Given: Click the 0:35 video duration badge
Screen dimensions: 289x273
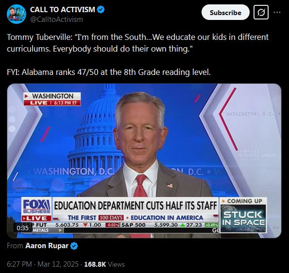Looking at the screenshot, I should coord(22,228).
